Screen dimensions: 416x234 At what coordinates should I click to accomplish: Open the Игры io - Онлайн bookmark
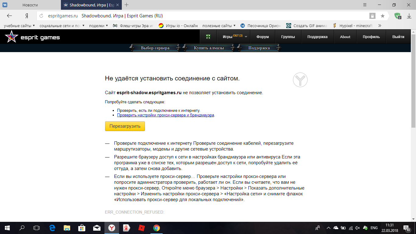click(178, 26)
